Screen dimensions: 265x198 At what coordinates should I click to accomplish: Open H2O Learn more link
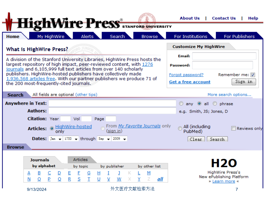[223, 181]
